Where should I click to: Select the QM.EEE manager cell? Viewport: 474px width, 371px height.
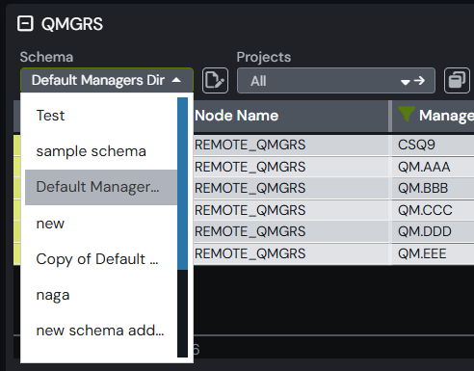click(433, 253)
